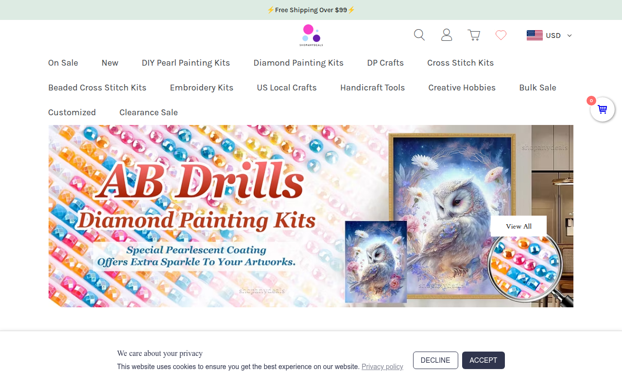Viewport: 622px width, 389px height.
Task: Open the wishlist heart icon
Action: [x=501, y=35]
